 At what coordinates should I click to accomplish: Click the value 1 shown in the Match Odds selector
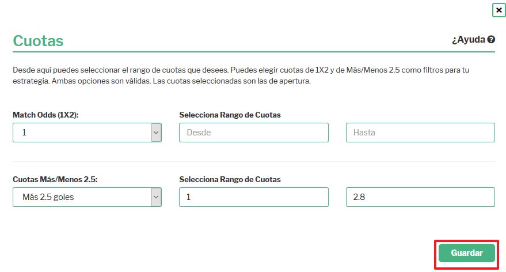24,133
